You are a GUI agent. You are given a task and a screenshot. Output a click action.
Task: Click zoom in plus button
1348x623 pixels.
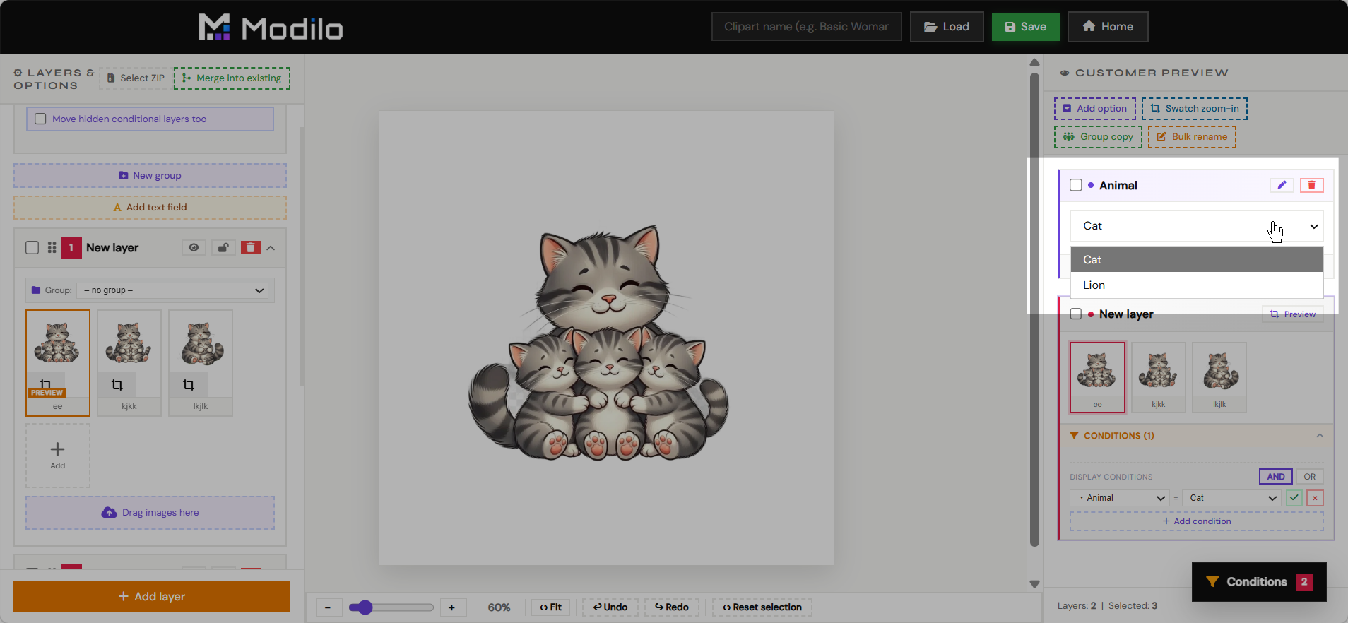[451, 607]
